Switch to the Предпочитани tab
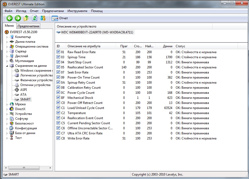Image resolution: width=249 pixels, height=179 pixels. coord(28,26)
